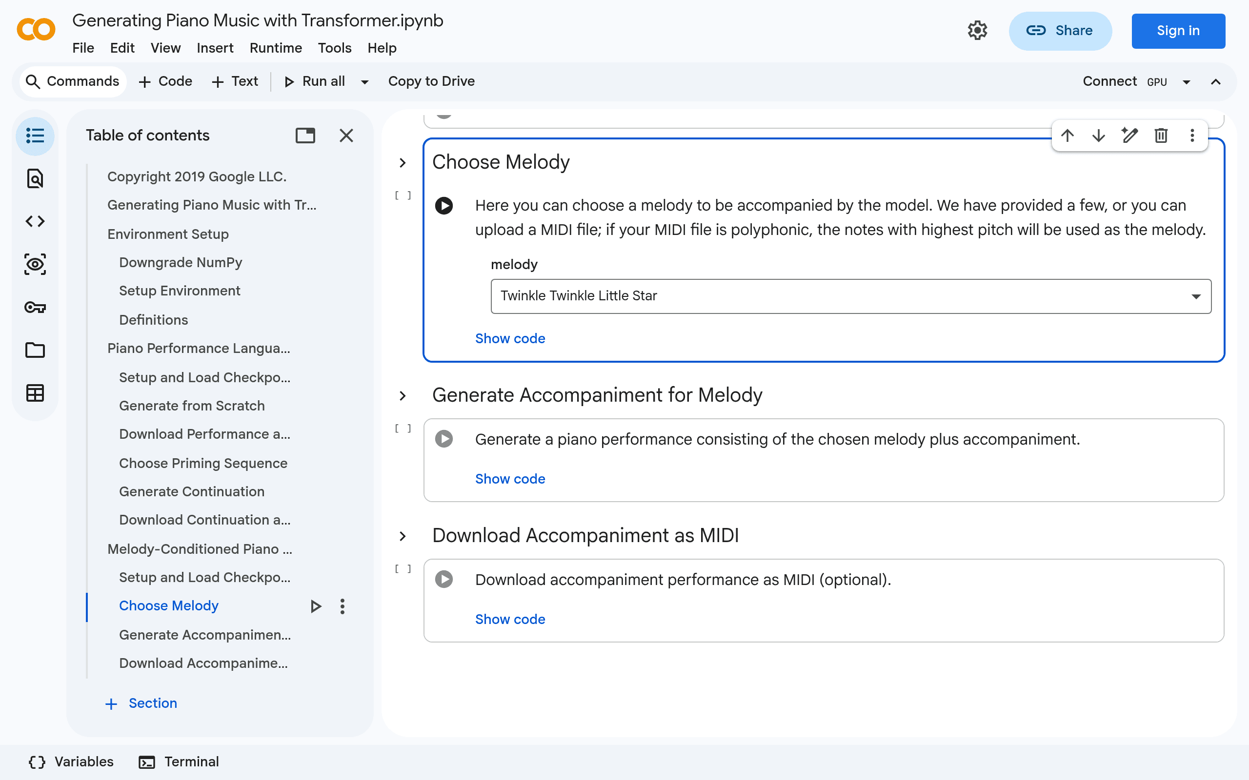Open Files folder icon in sidebar
The height and width of the screenshot is (780, 1249).
pyautogui.click(x=35, y=351)
